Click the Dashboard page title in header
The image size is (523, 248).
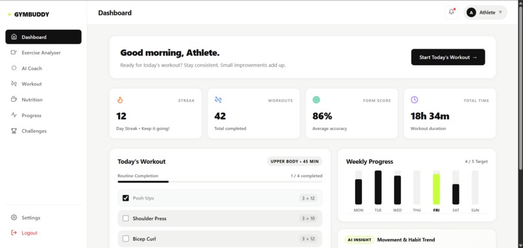coord(115,13)
